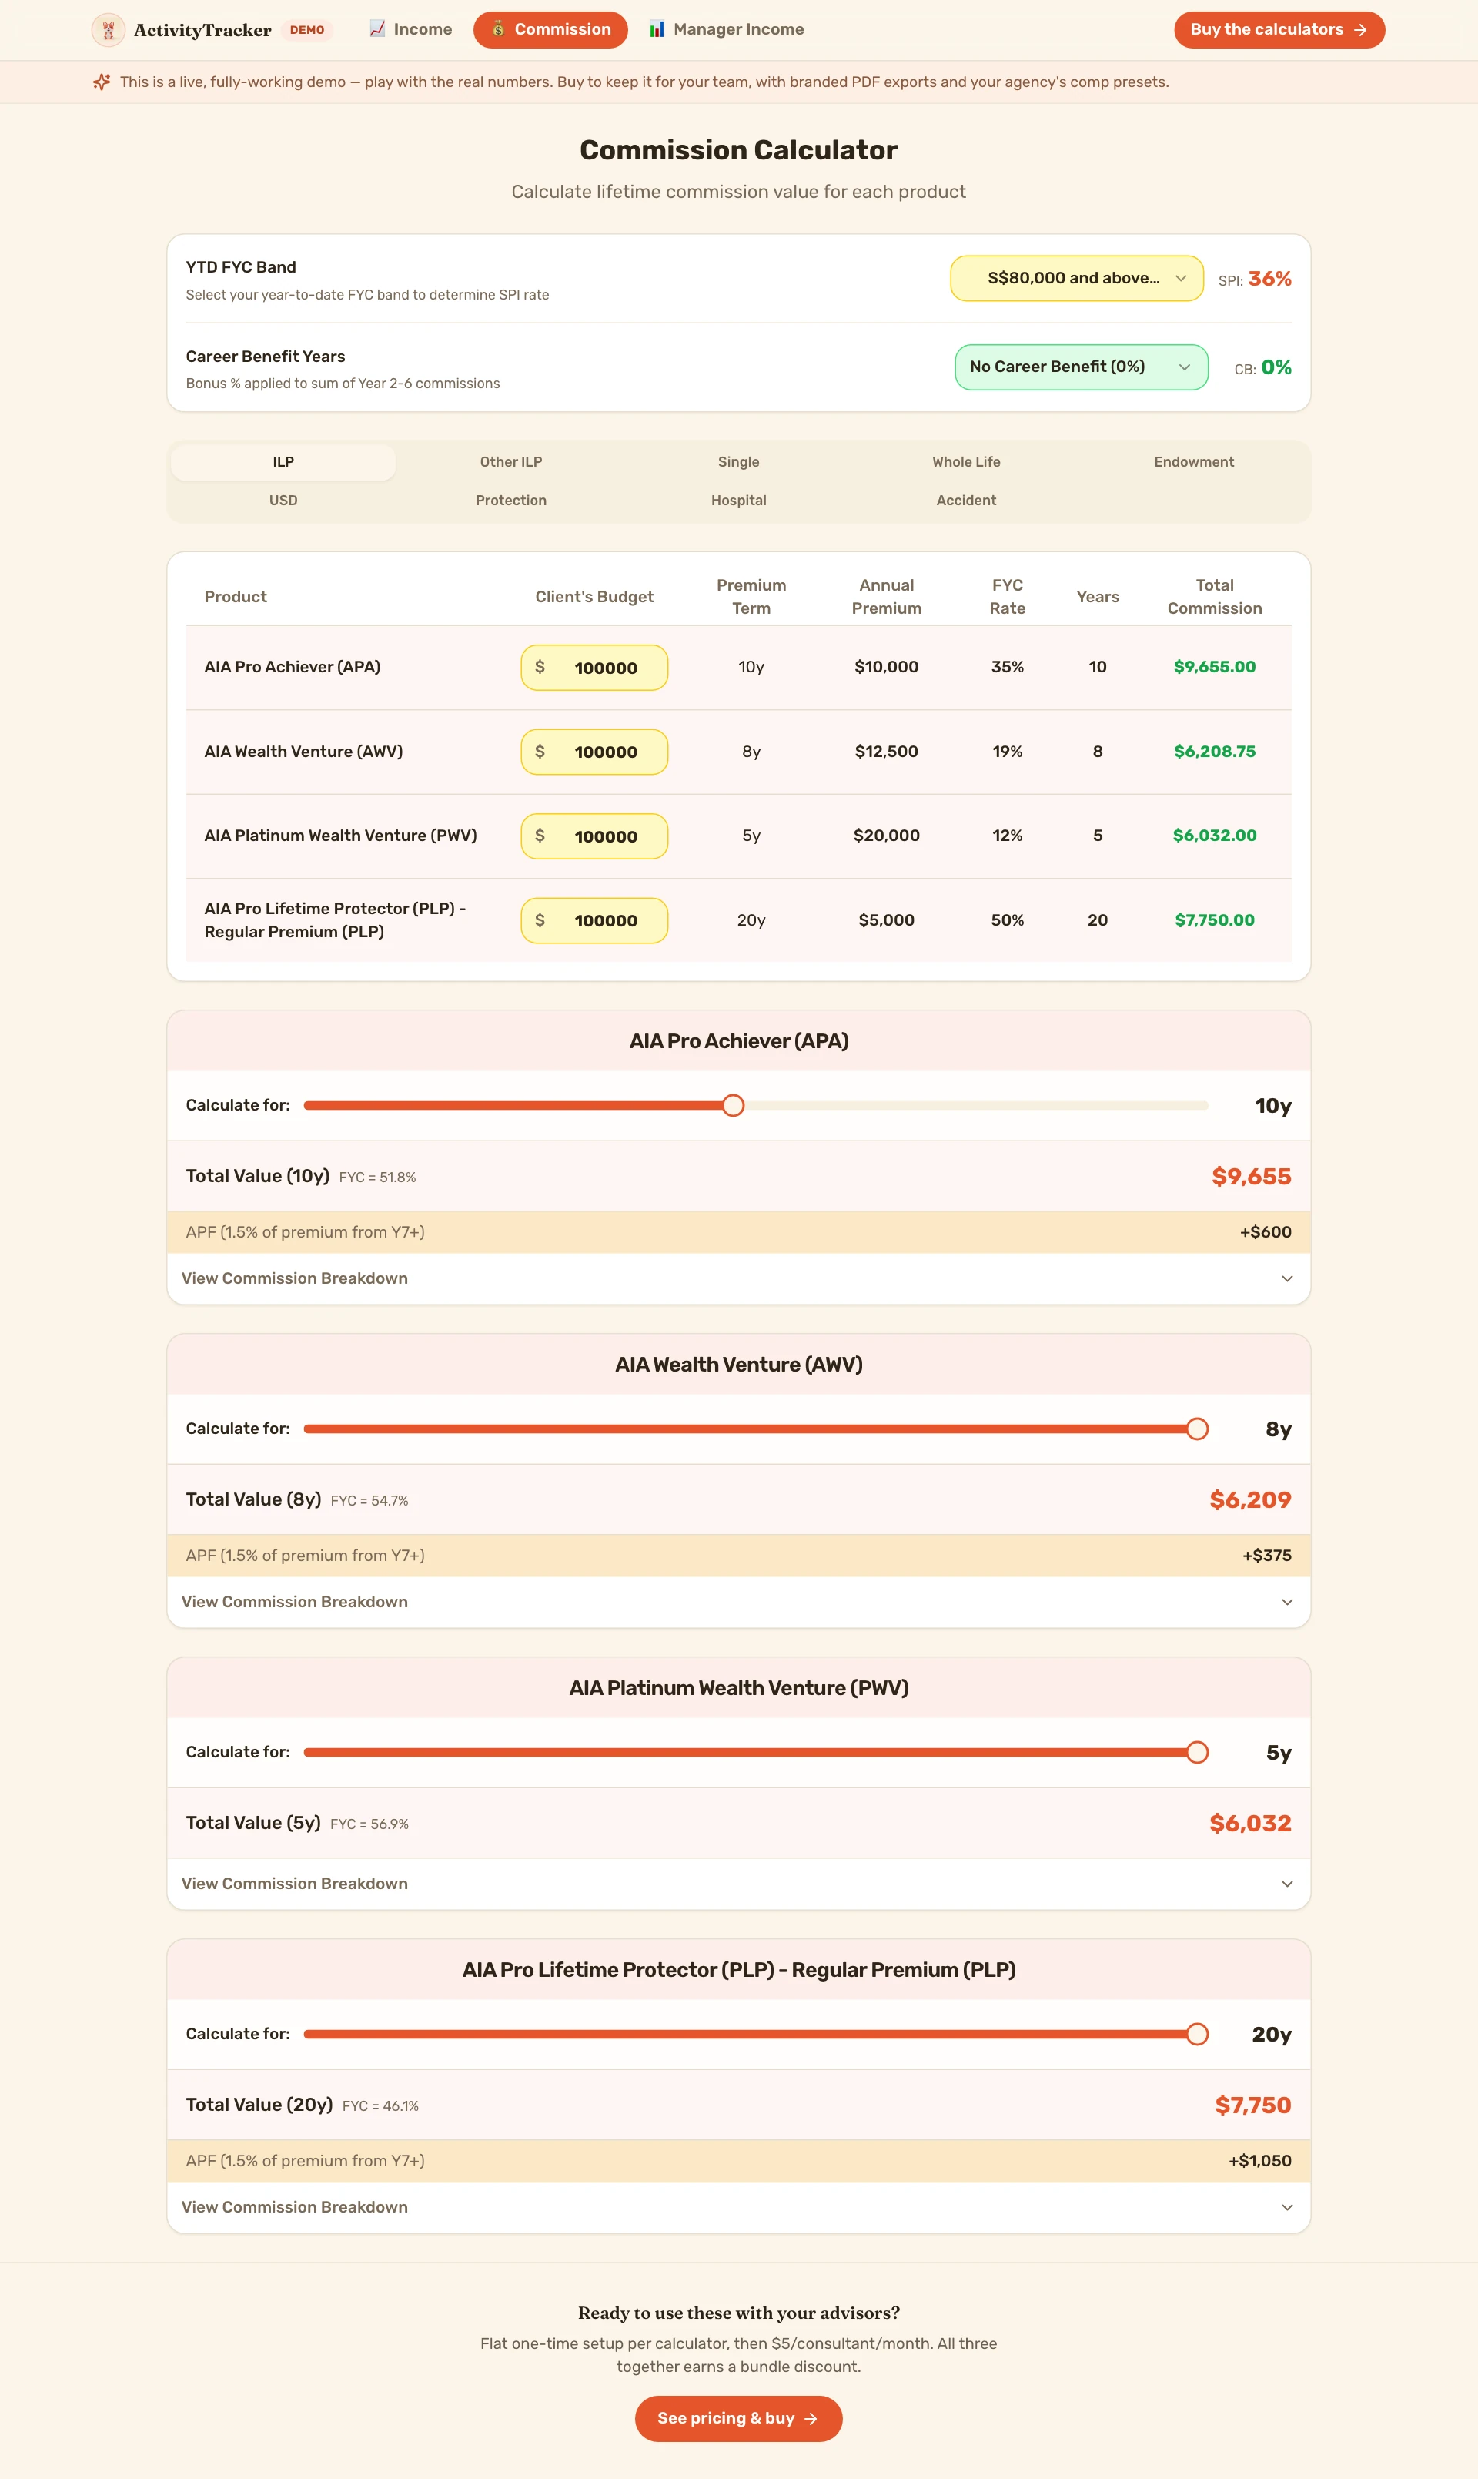Open the Income calculator tab
Viewport: 1478px width, 2479px height.
tap(410, 30)
